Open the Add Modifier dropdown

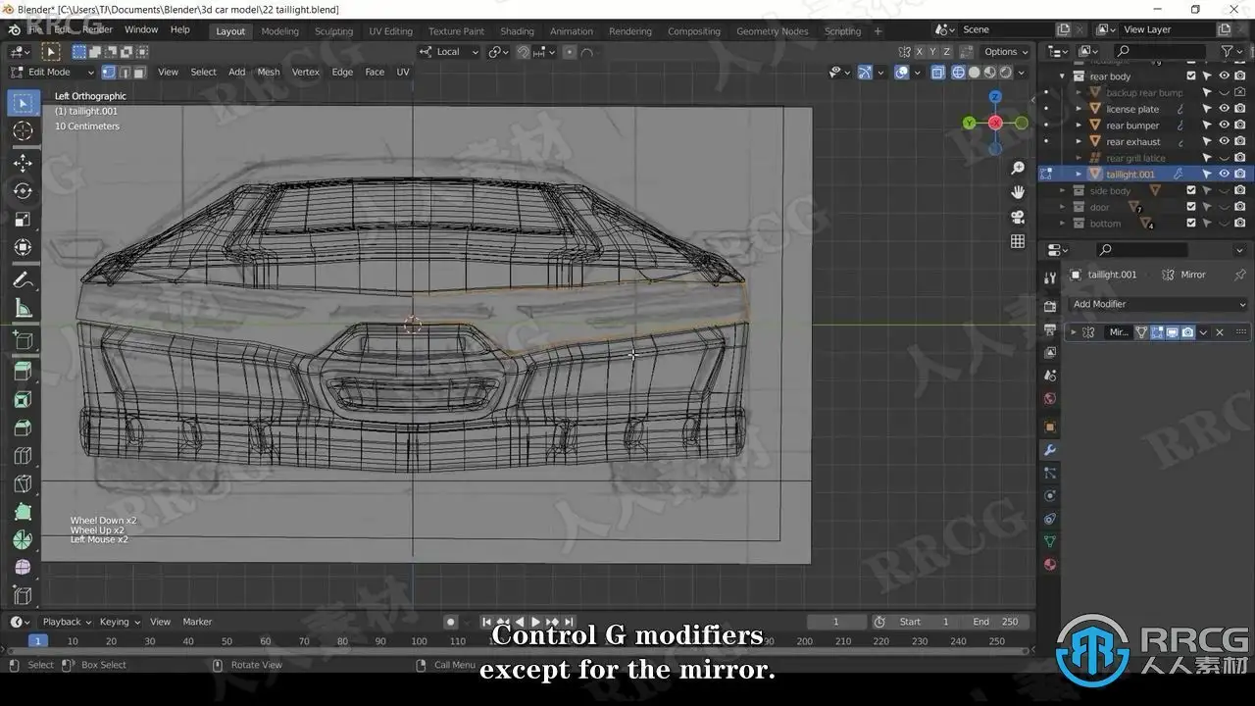coord(1157,304)
